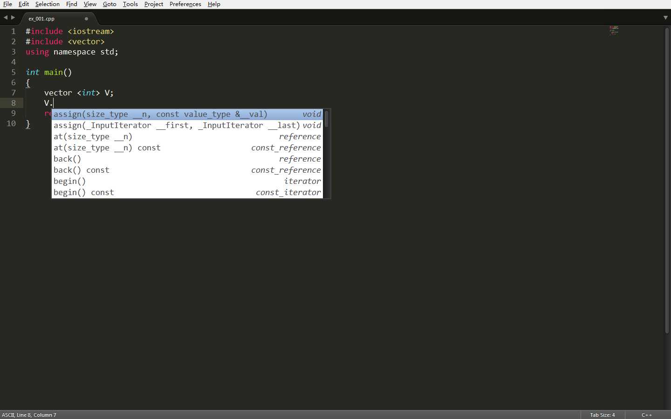Pick begin() iterator completion
Image resolution: width=671 pixels, height=419 pixels.
pos(187,181)
